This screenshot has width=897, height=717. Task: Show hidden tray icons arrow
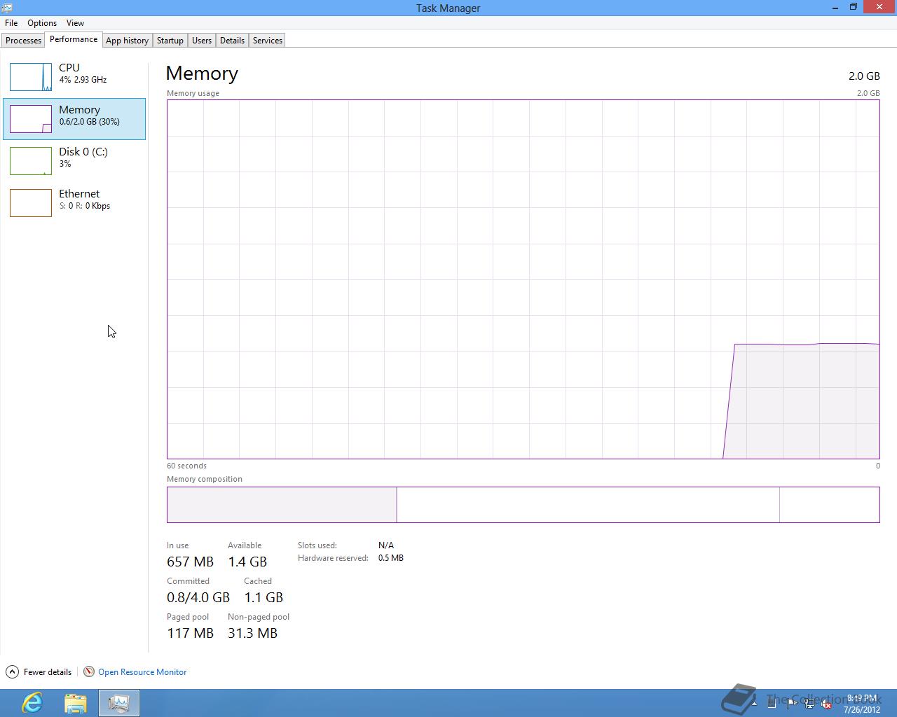pos(754,704)
